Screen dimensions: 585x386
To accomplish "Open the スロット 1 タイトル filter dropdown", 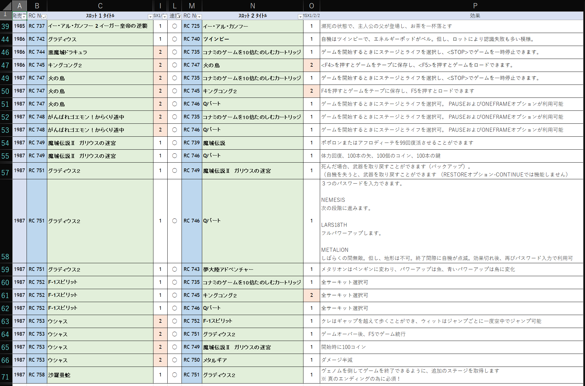I will click(x=150, y=17).
